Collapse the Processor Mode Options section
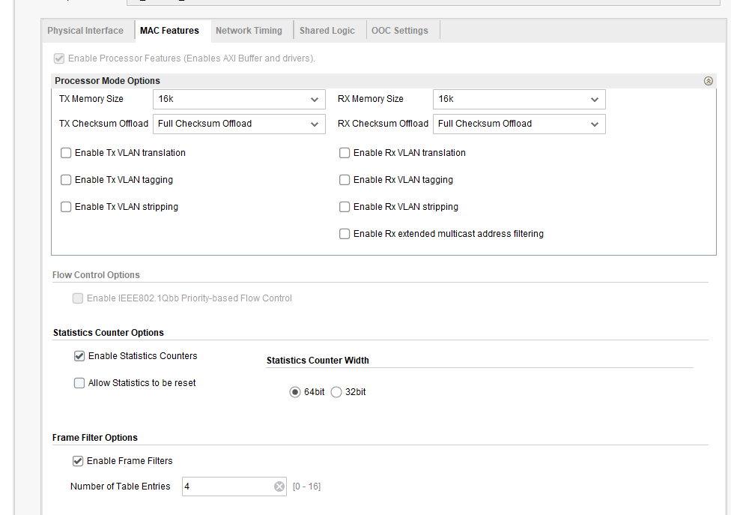 pyautogui.click(x=709, y=81)
